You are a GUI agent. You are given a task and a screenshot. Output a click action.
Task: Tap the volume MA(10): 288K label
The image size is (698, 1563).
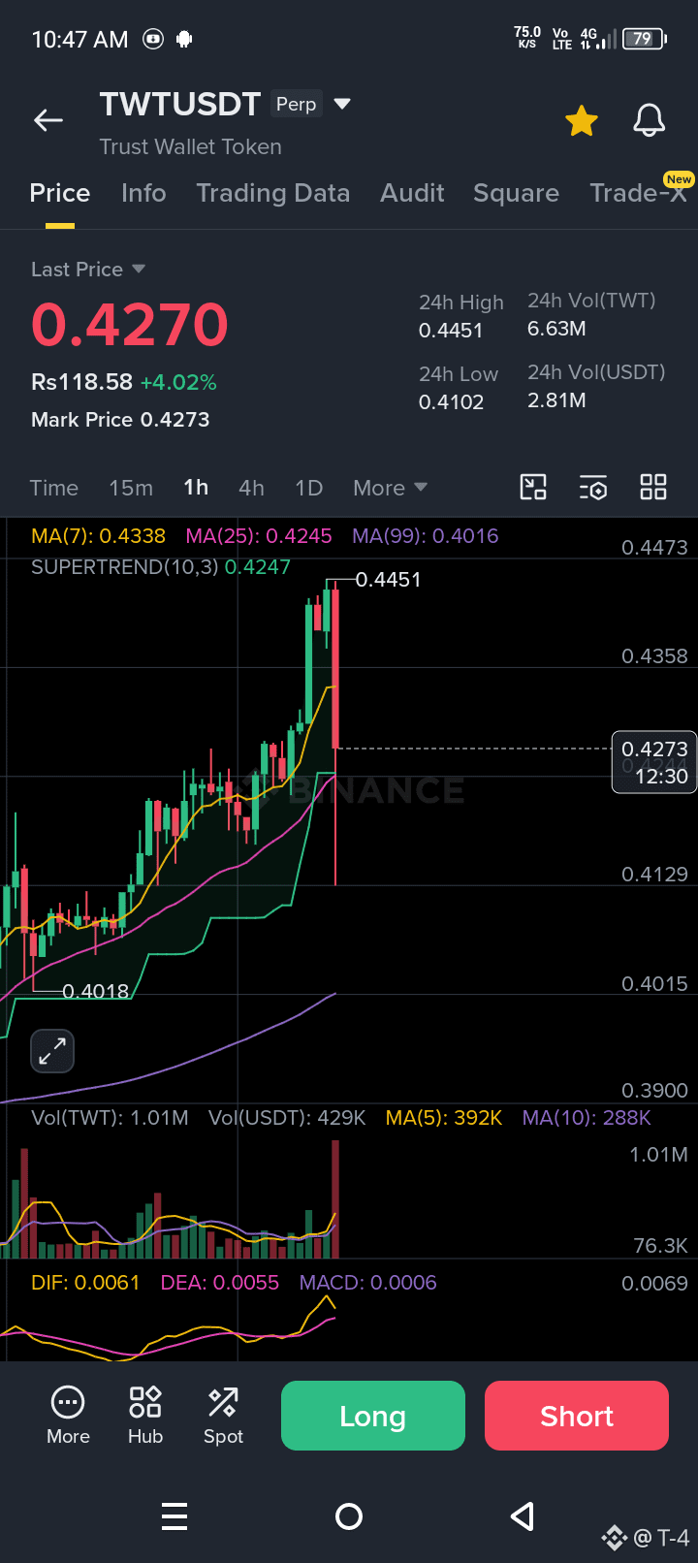click(587, 1118)
